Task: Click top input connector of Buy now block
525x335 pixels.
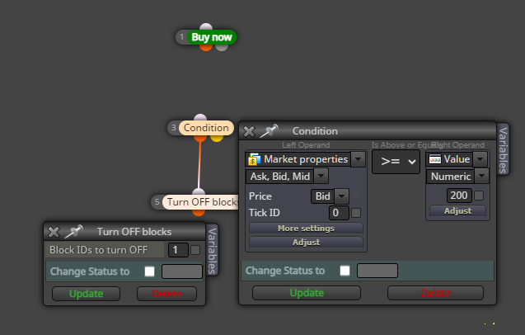Action: (x=205, y=27)
